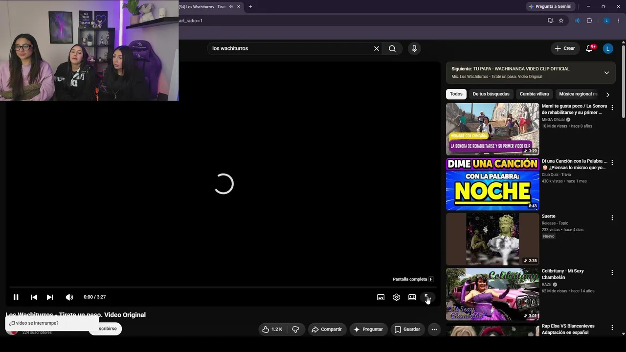Open the 'Rap Elsa VS Blancanieves' video title
Viewport: 626px width, 352px height.
pos(568,329)
